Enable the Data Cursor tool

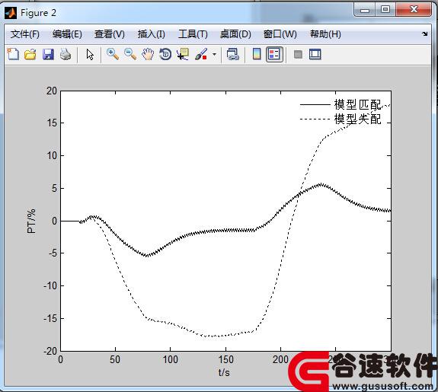click(x=183, y=54)
